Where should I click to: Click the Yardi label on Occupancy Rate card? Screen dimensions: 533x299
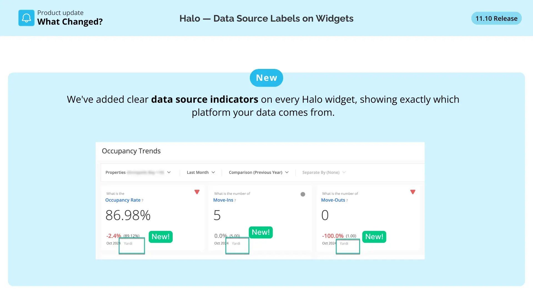point(128,244)
